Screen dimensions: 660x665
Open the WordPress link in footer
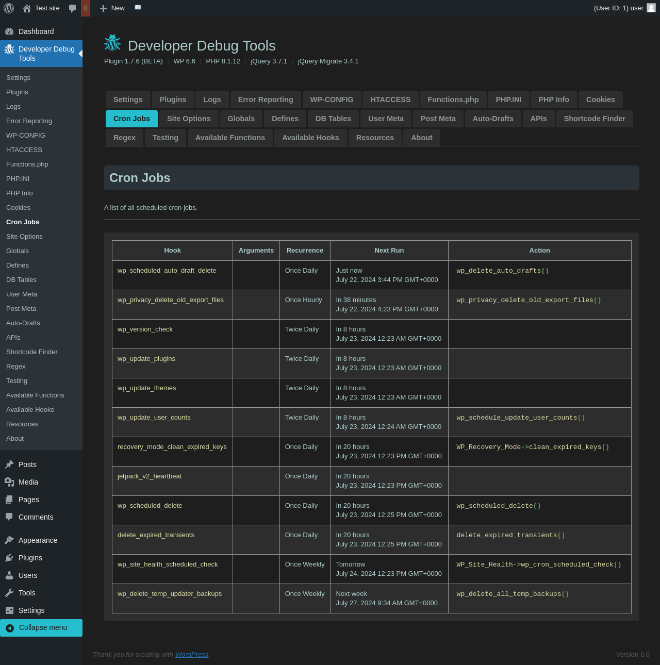point(191,655)
